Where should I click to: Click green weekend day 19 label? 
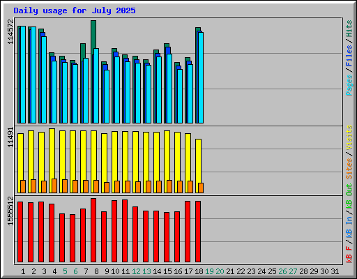pos(209,271)
